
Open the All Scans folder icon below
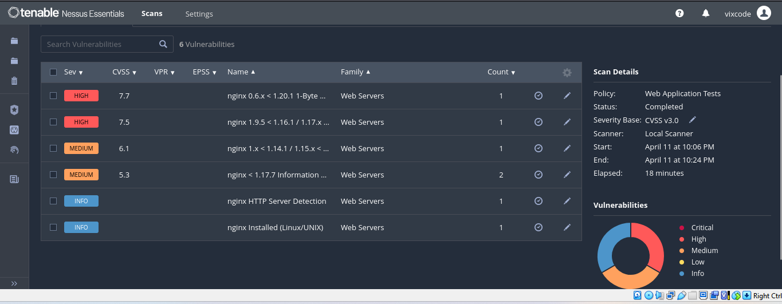pyautogui.click(x=14, y=61)
